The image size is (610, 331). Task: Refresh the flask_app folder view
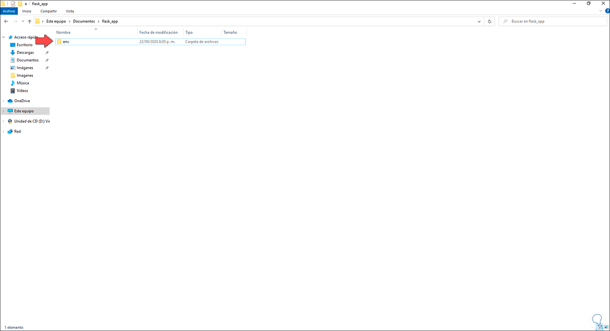(490, 21)
